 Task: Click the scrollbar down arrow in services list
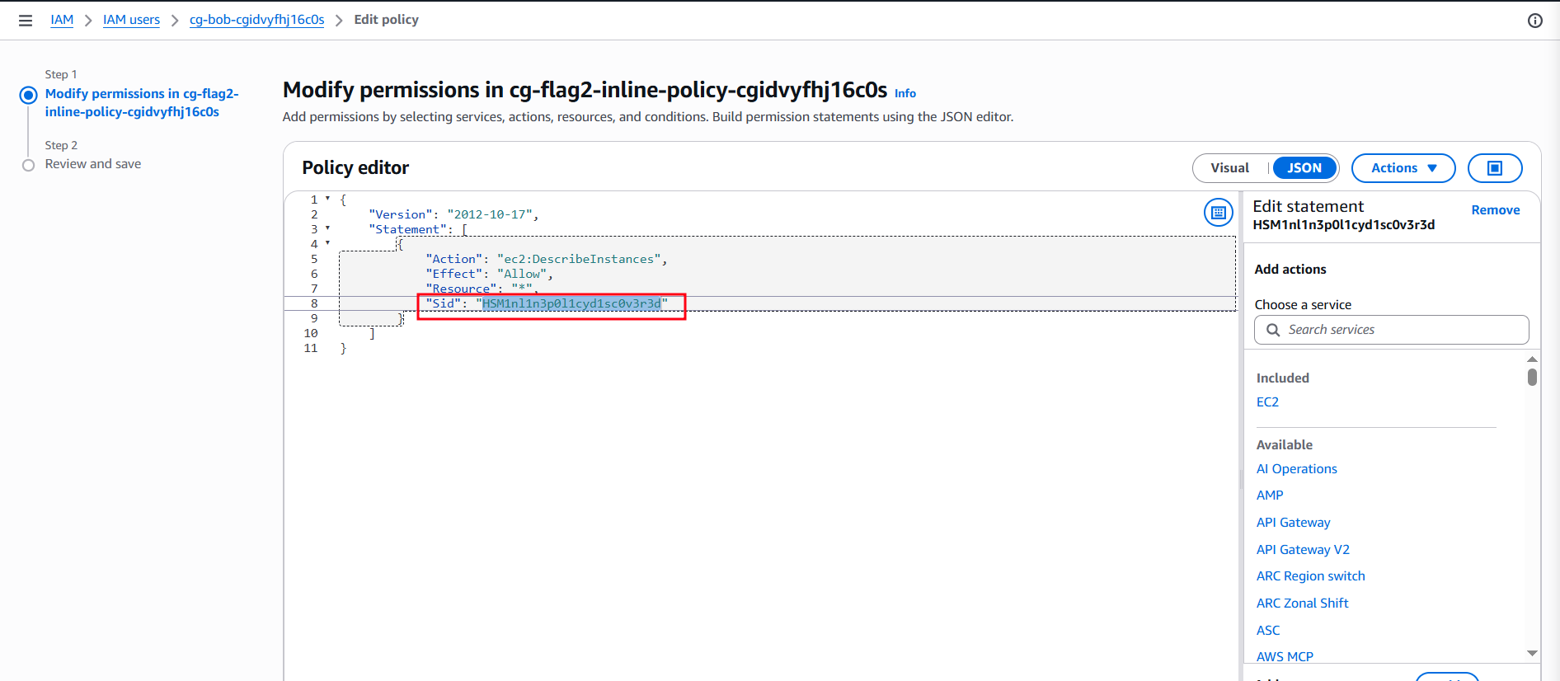1532,653
